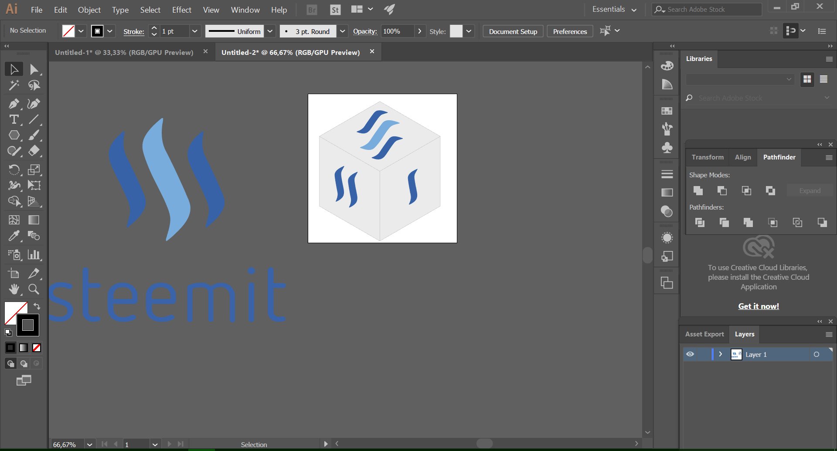Toggle visibility of Layer 1
This screenshot has width=837, height=451.
click(x=690, y=354)
